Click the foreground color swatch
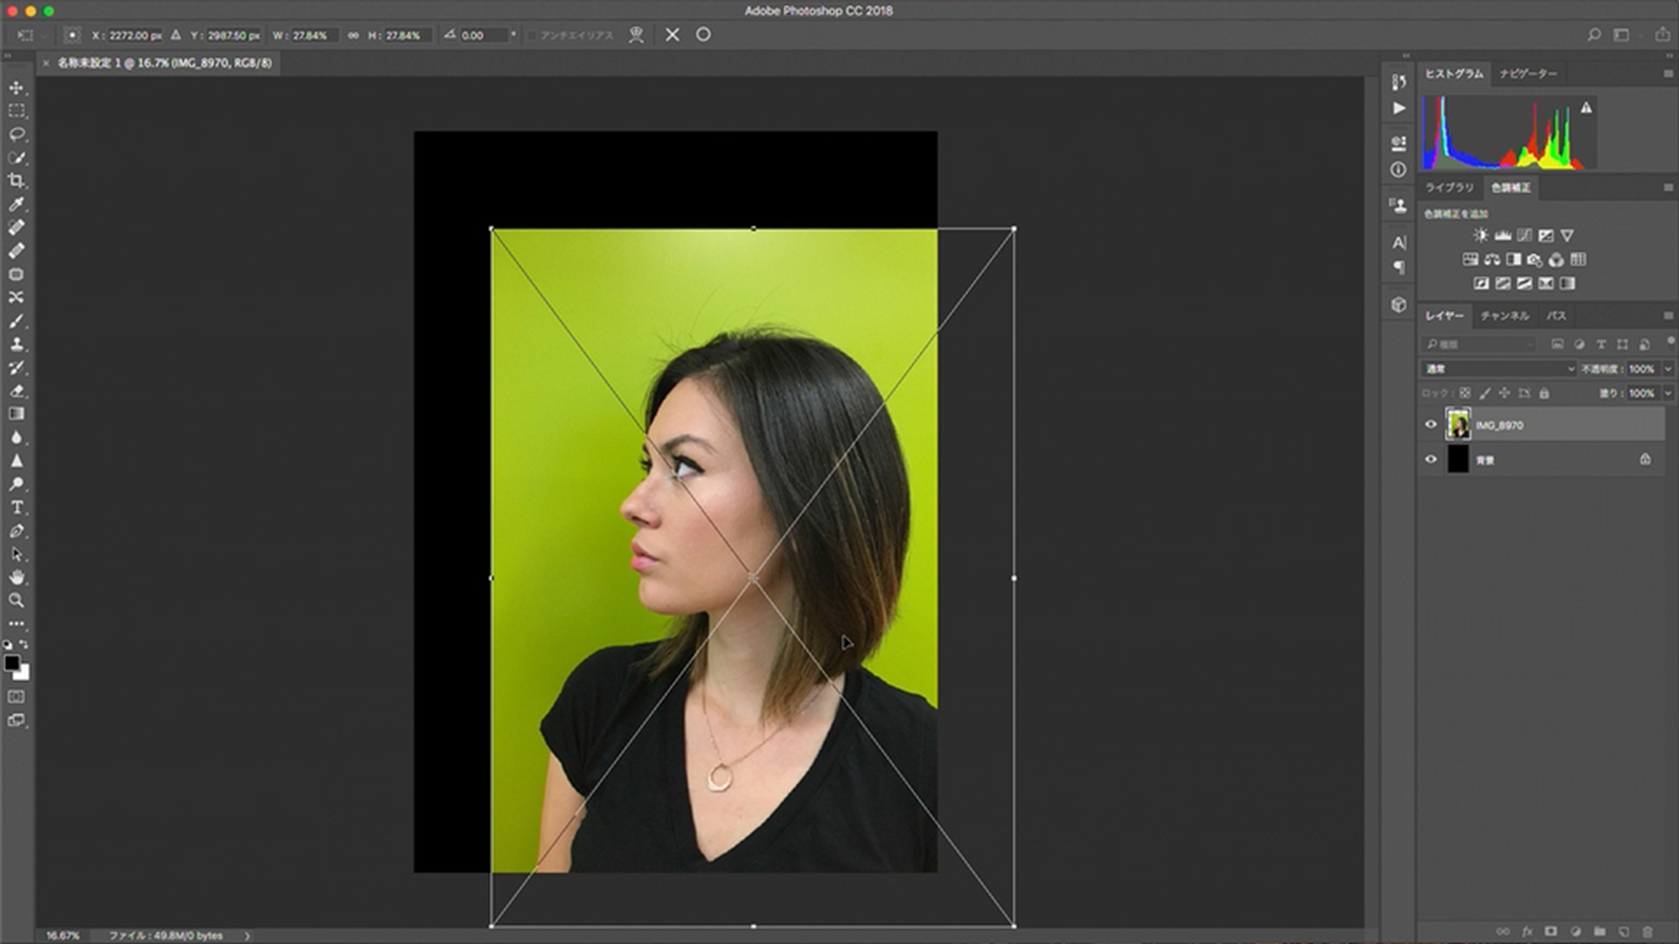 coord(11,663)
